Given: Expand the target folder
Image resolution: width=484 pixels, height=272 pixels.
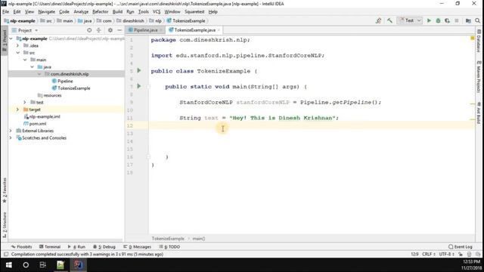Looking at the screenshot, I should [17, 110].
